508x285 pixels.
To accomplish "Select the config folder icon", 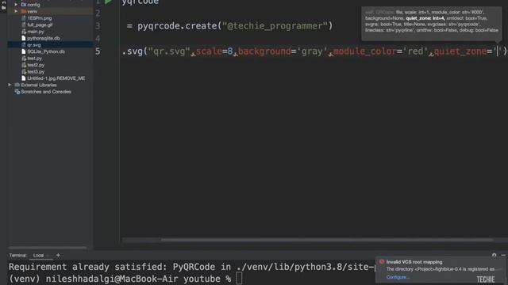I will 24,5.
